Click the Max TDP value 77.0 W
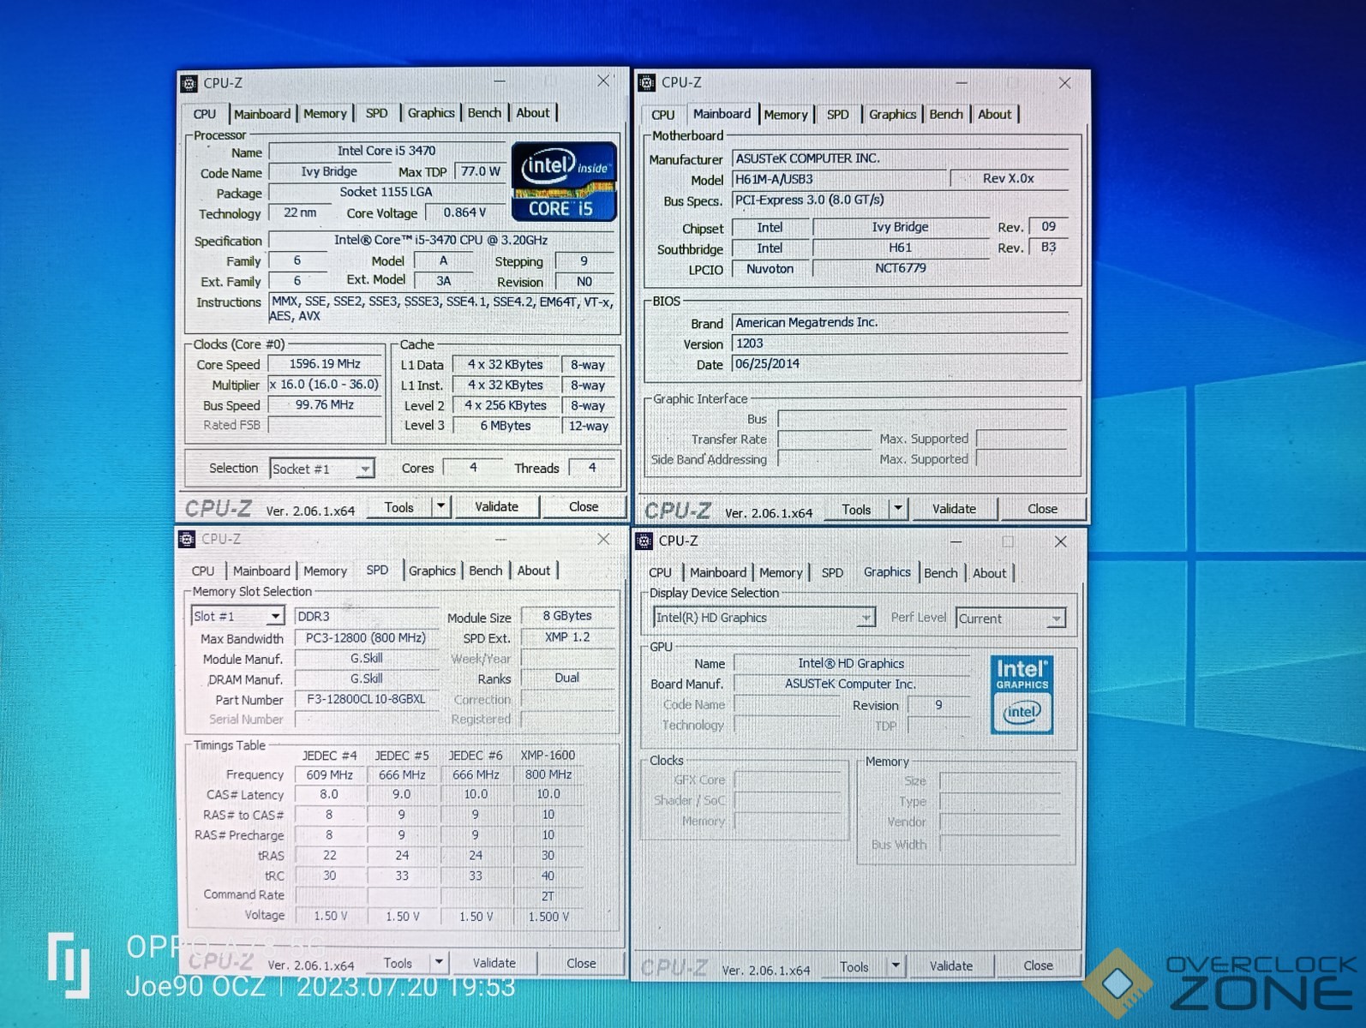This screenshot has height=1028, width=1366. pos(480,171)
